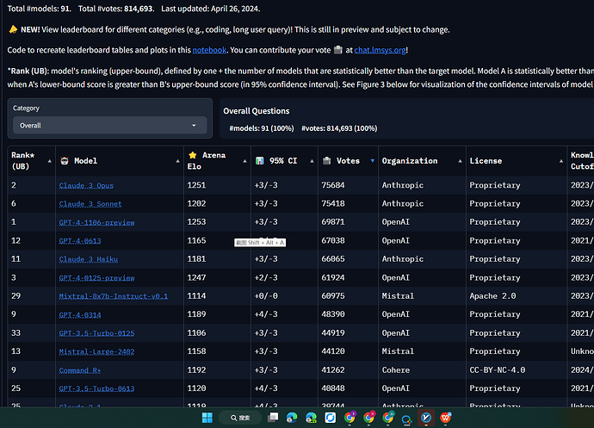Sort by the Arena Elo column arrow
The width and height of the screenshot is (594, 428).
tap(244, 161)
